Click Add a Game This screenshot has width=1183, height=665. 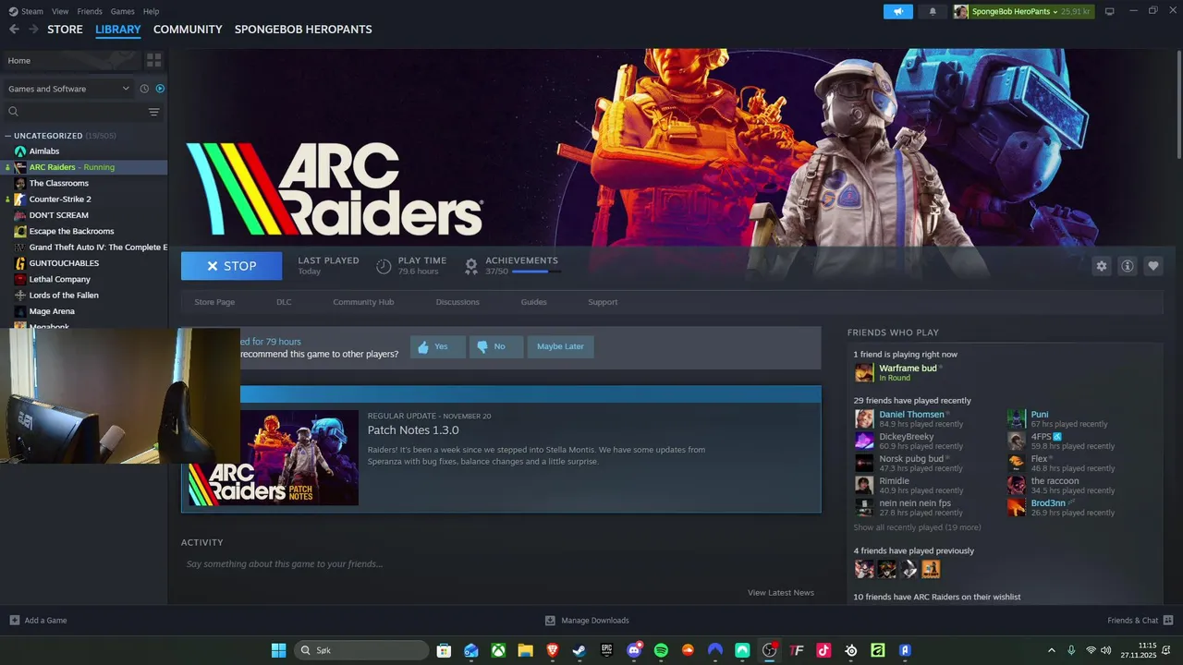[38, 621]
